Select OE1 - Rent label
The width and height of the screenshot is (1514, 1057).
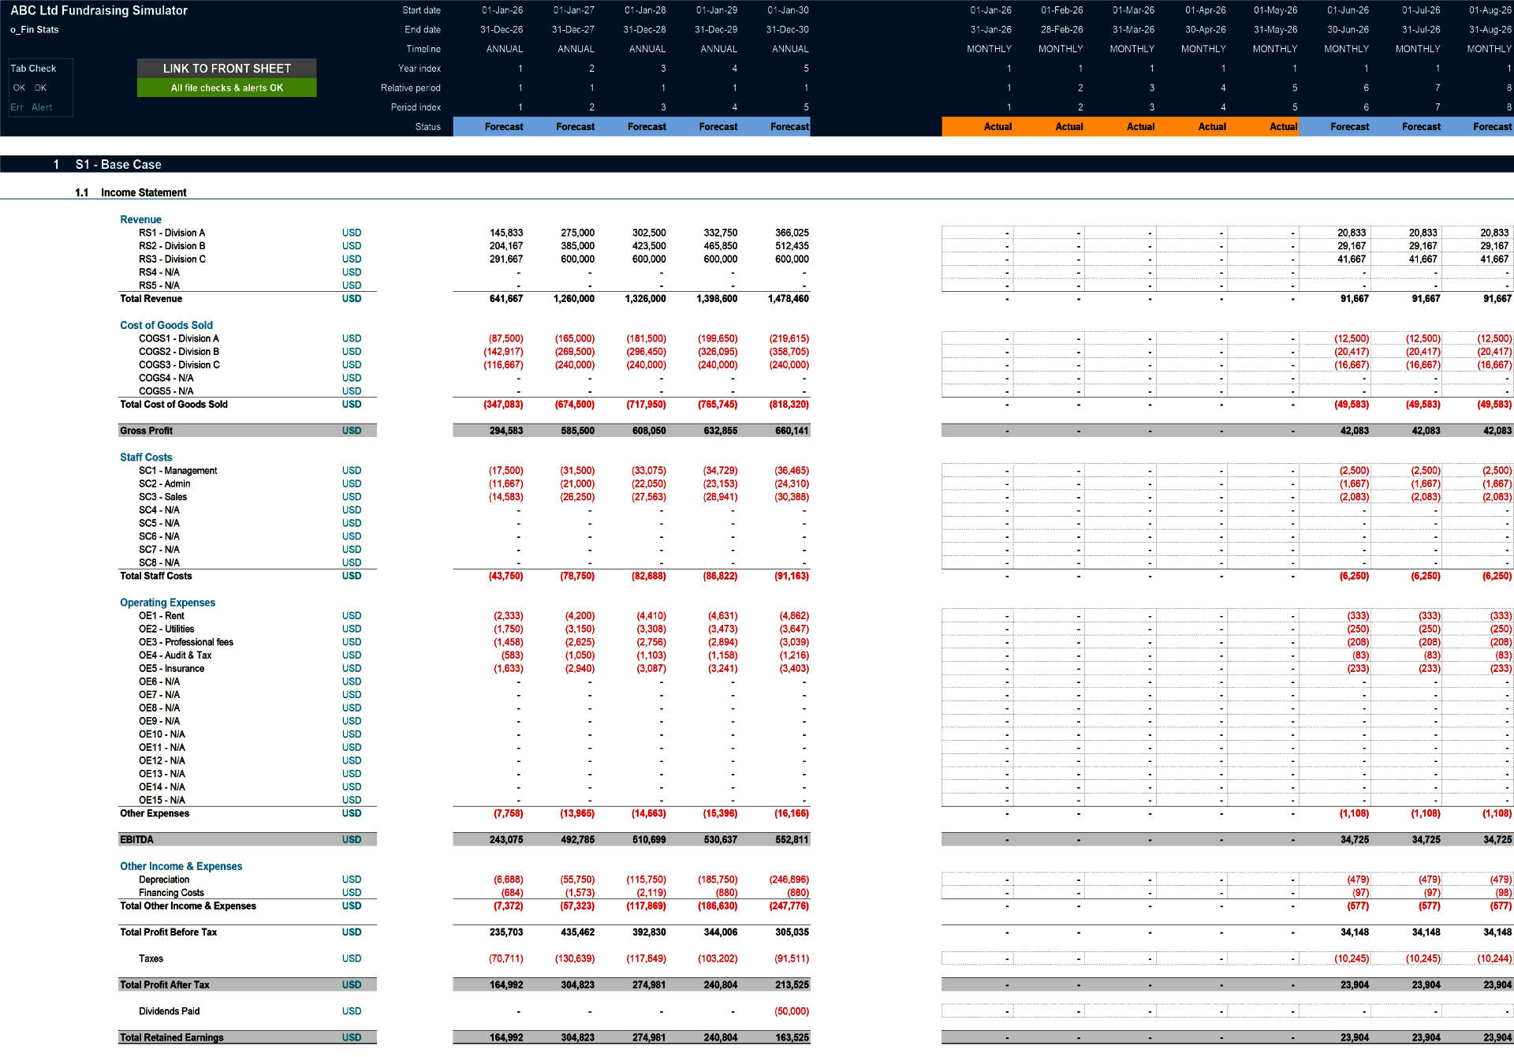tap(162, 616)
